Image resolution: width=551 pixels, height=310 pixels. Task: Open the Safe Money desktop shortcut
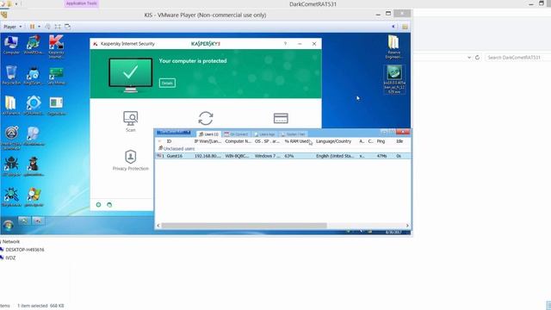tap(56, 76)
